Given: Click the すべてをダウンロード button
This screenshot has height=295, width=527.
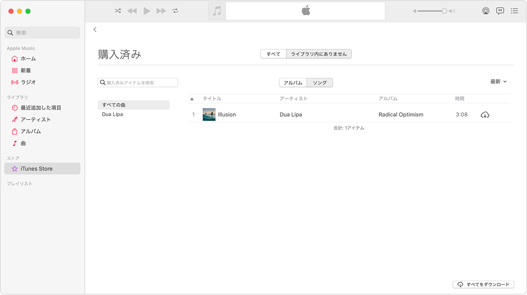Looking at the screenshot, I should [x=483, y=284].
